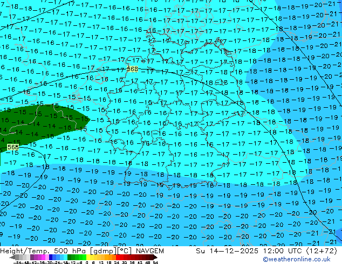Click the gray left arrow end of legend
Image resolution: width=342 pixels, height=264 pixels.
pos(12,257)
